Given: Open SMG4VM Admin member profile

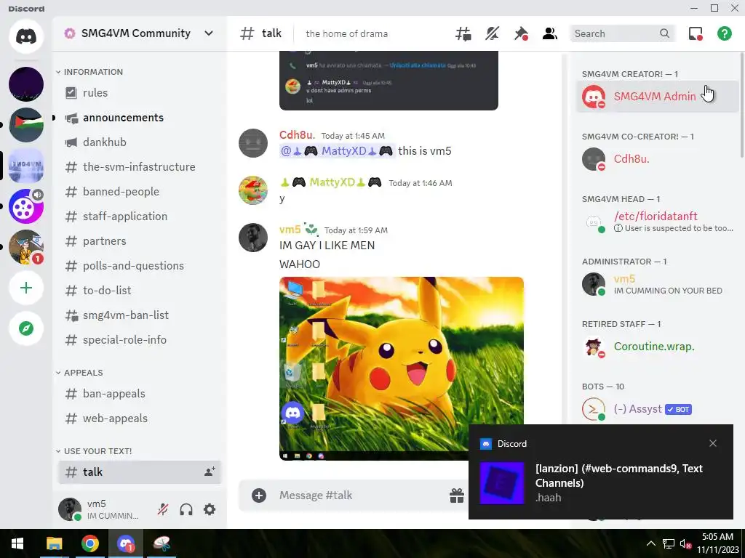Looking at the screenshot, I should (x=658, y=97).
